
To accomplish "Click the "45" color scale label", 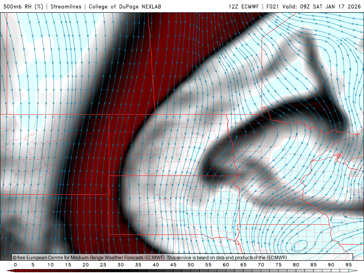I will pyautogui.click(x=173, y=265).
